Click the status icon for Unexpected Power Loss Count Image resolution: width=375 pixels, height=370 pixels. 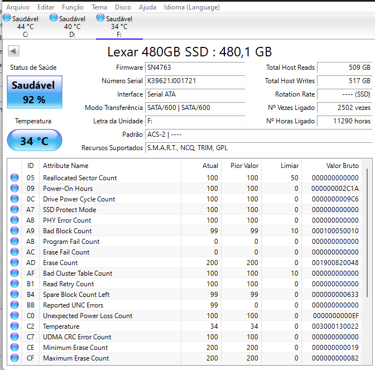point(15,315)
